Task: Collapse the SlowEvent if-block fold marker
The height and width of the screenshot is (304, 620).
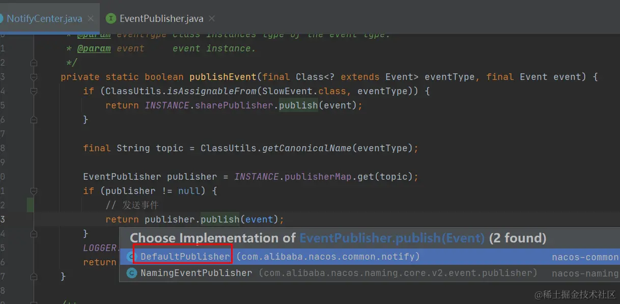Action: [34, 91]
